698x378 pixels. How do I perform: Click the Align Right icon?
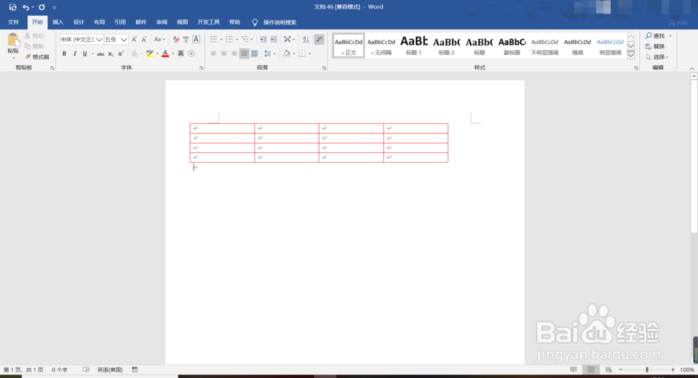234,54
